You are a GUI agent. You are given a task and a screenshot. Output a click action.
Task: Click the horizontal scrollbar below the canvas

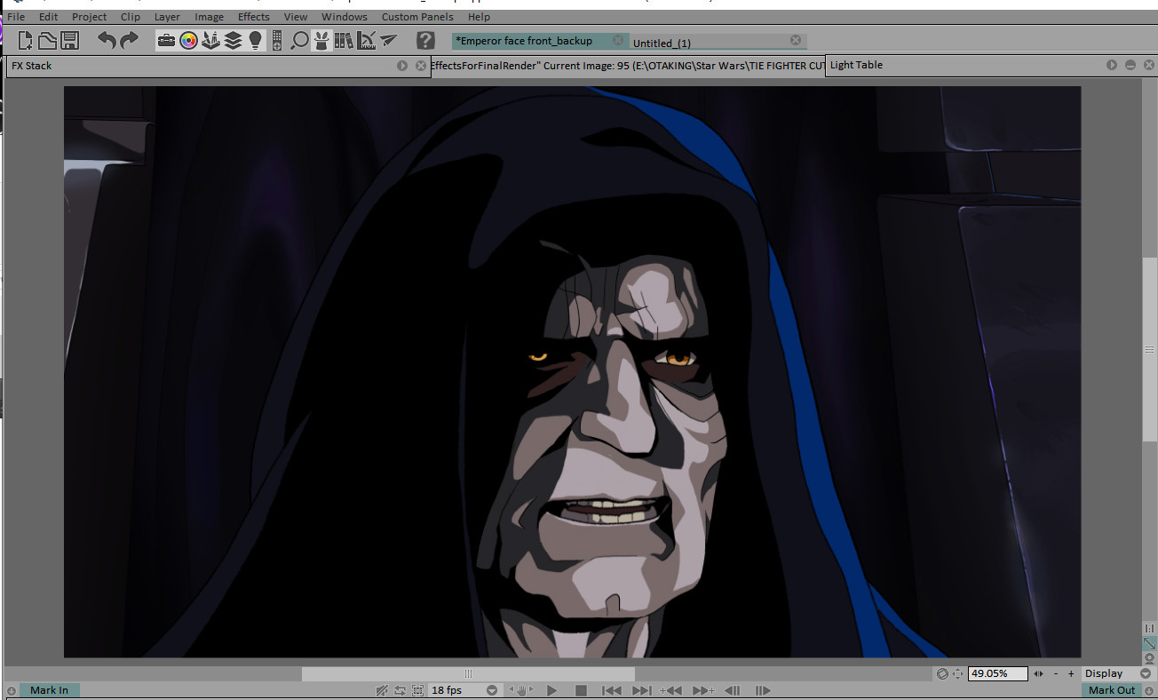[x=468, y=674]
